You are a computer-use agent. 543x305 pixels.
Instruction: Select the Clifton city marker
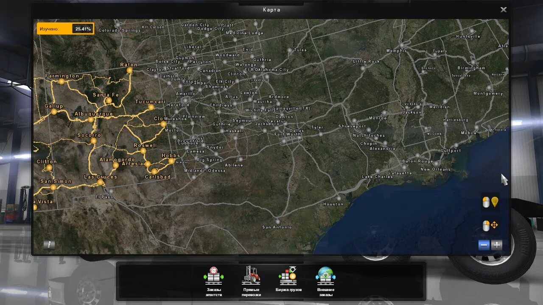[49, 167]
